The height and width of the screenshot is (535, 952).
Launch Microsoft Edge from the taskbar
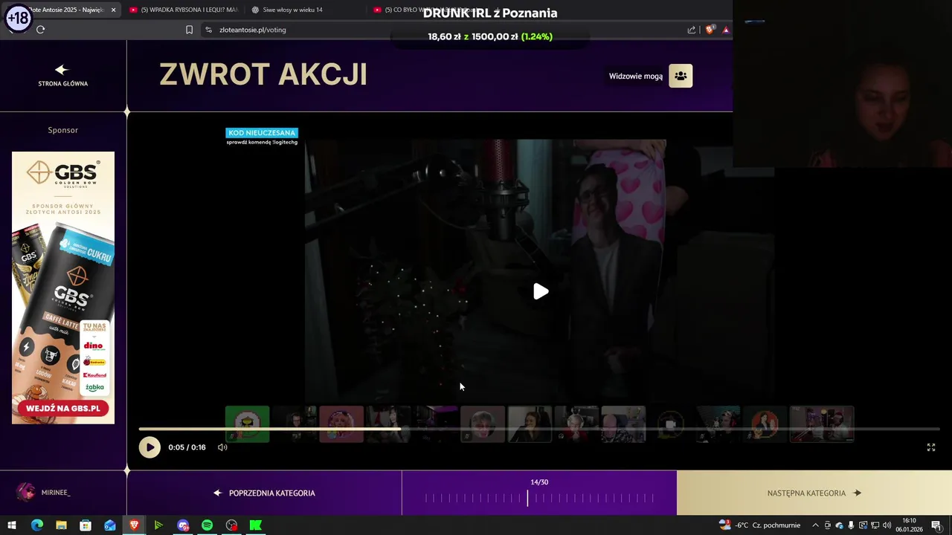tap(36, 525)
